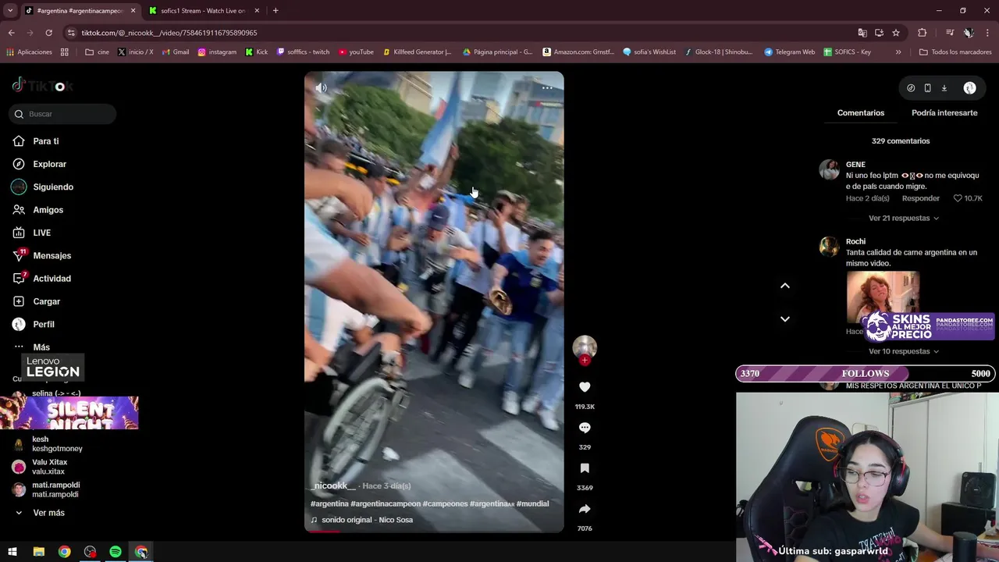The height and width of the screenshot is (562, 999).
Task: Open Spotify from the taskbar
Action: coord(116,552)
